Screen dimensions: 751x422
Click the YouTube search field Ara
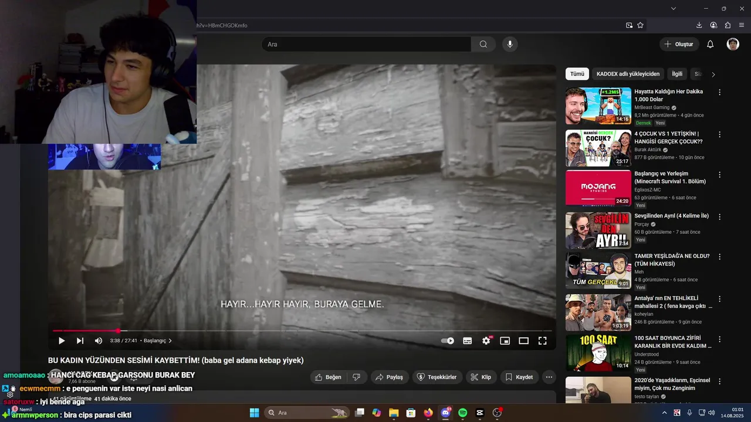coord(366,44)
